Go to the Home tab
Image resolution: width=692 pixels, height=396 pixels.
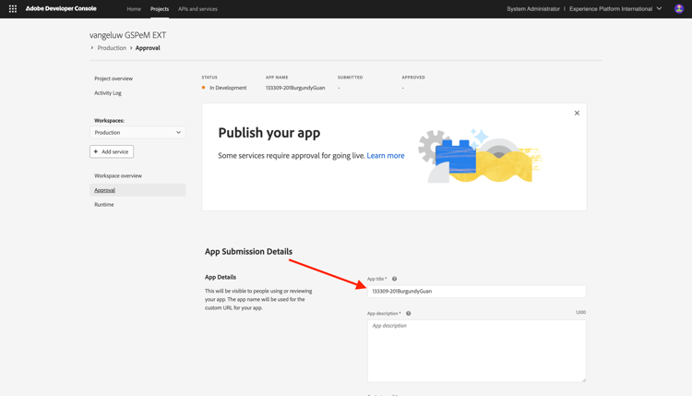point(134,9)
